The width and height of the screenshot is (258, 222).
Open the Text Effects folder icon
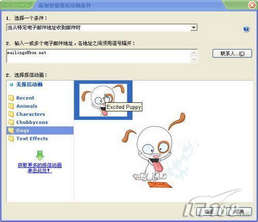[x=11, y=138]
